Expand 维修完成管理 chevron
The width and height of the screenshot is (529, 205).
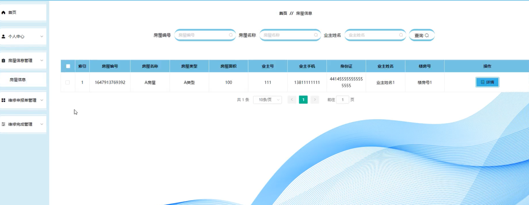coord(42,124)
